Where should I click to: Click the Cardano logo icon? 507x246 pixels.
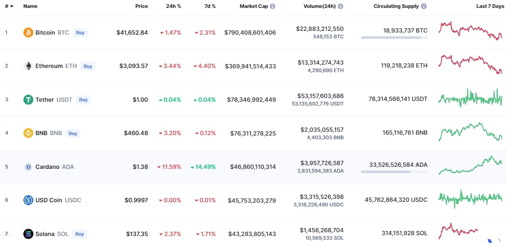tap(28, 167)
